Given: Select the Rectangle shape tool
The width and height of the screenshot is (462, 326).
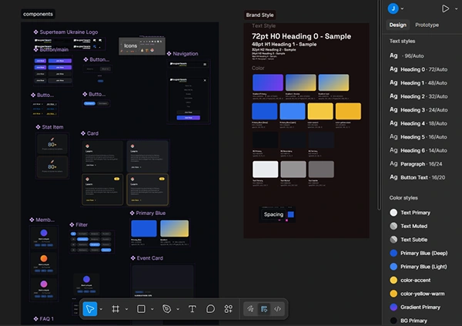Looking at the screenshot, I should tap(141, 309).
